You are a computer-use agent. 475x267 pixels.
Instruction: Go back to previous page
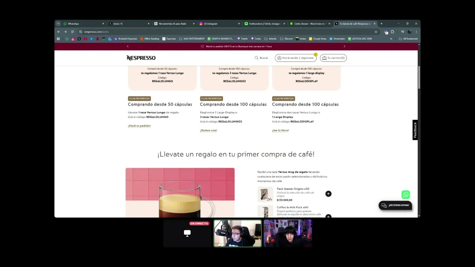(58, 32)
